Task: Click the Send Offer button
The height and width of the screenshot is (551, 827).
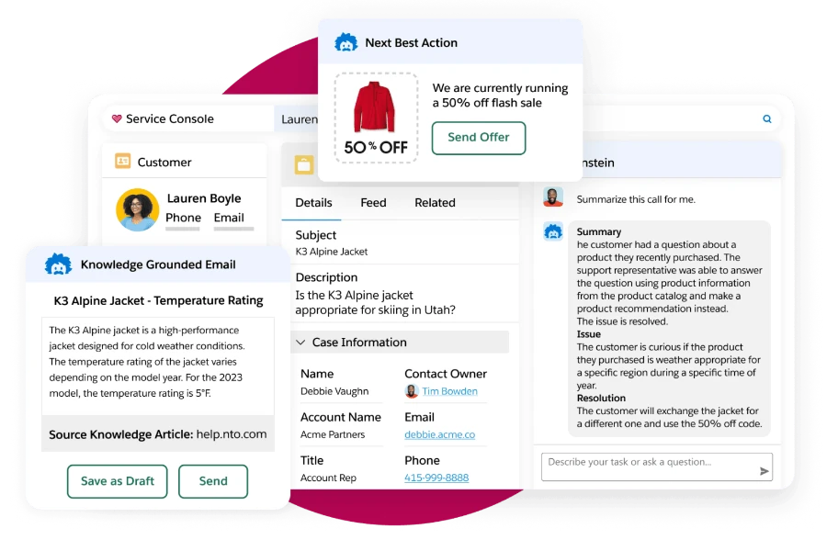Action: (x=479, y=138)
